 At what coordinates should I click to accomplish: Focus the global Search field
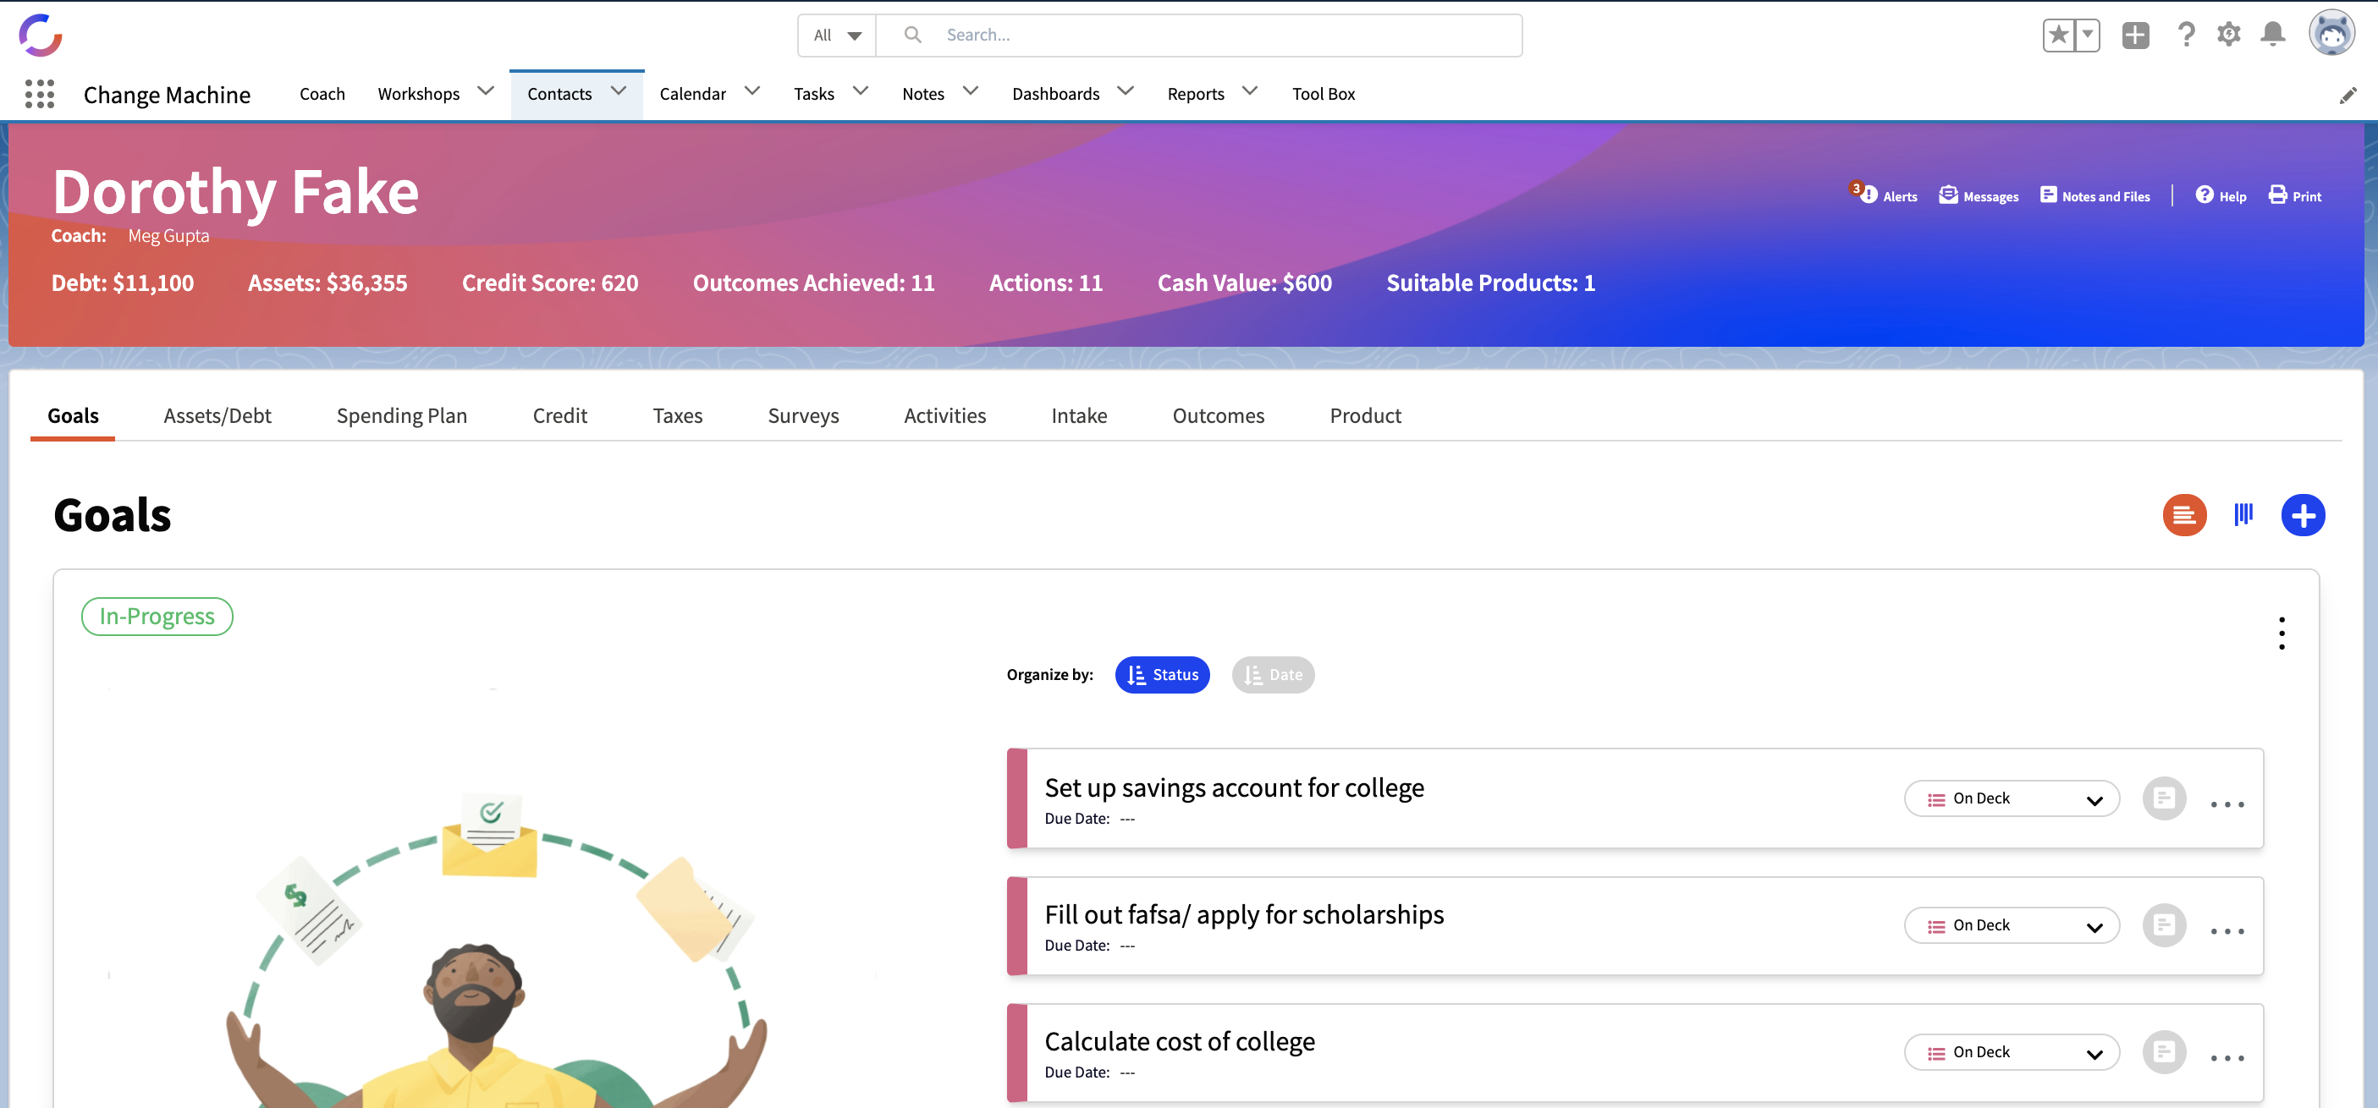coord(1198,35)
